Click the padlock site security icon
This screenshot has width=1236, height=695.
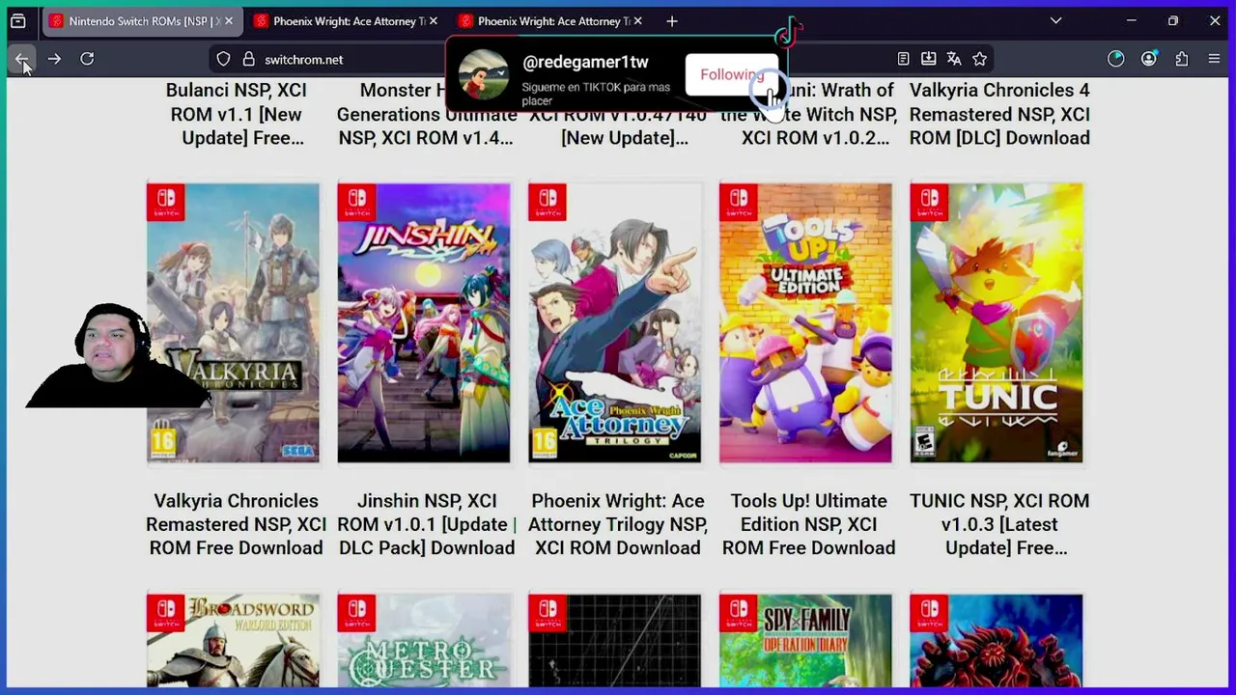point(248,60)
